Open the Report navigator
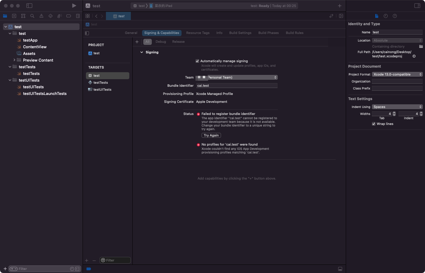The image size is (425, 273). pyautogui.click(x=78, y=16)
